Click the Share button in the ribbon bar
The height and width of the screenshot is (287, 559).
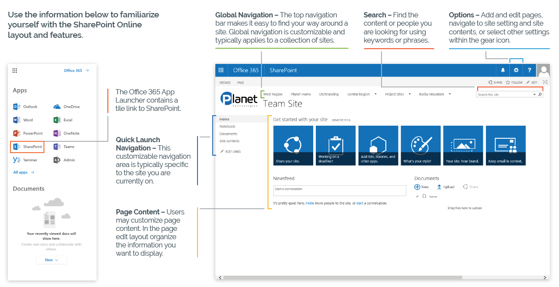point(495,82)
